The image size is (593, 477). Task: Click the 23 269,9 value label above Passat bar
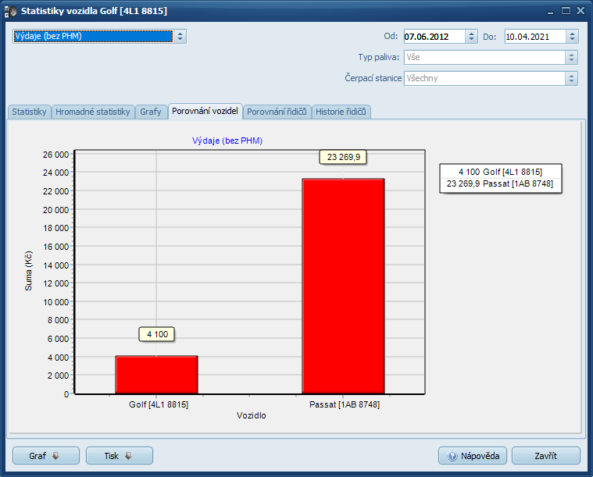(344, 157)
